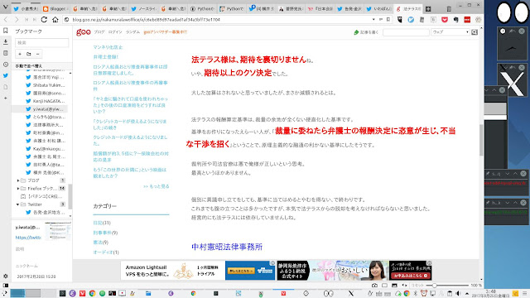Reload the current page
Viewport: 530px width, 298px height.
point(44,20)
